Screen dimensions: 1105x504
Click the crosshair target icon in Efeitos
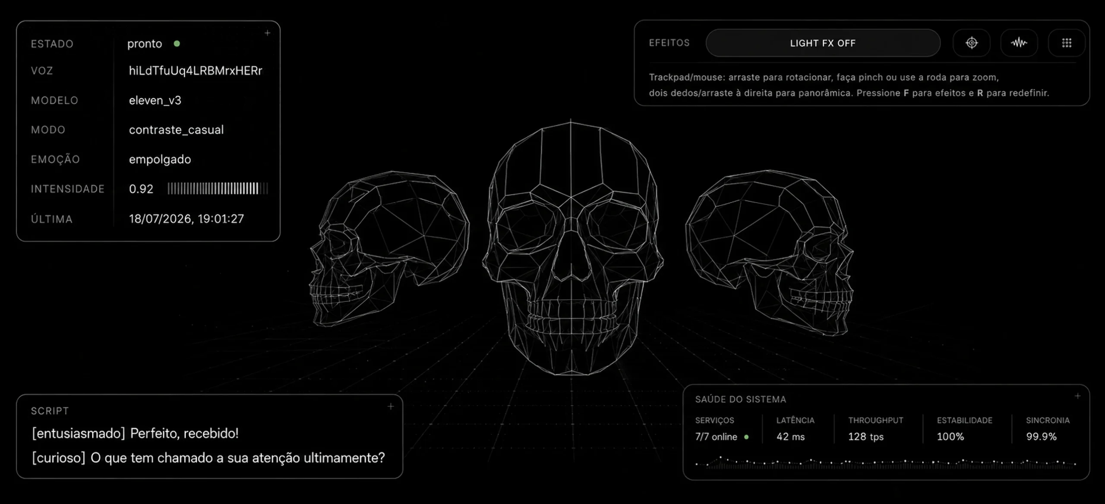coord(971,43)
